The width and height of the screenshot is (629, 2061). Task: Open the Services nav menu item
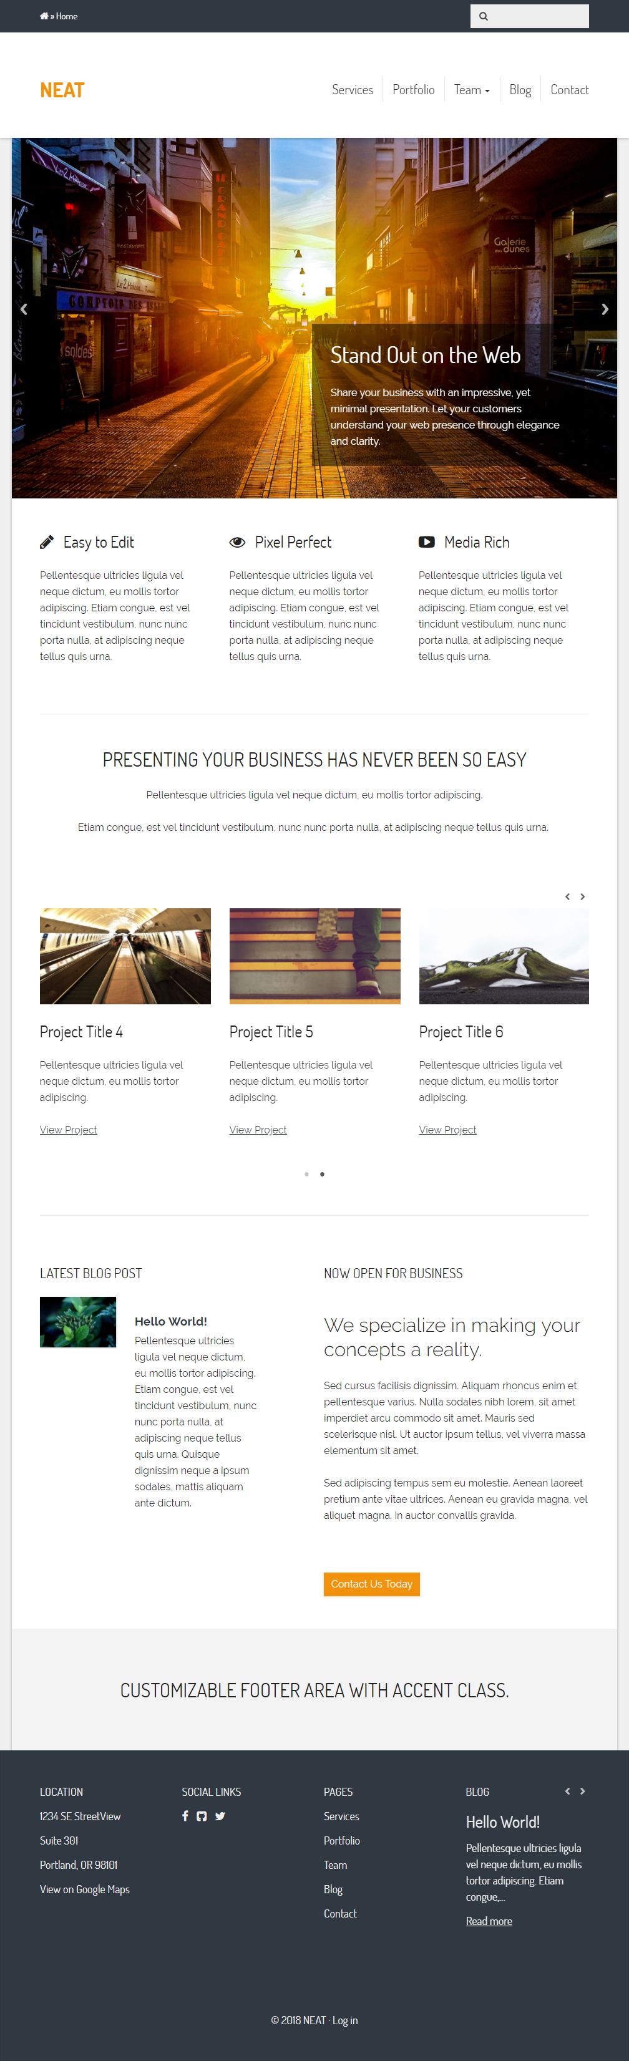point(352,90)
